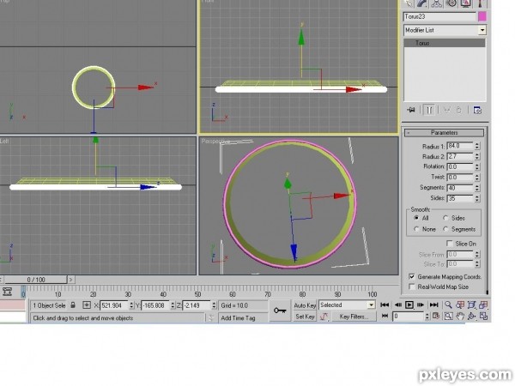
Task: Toggle the Selection Lock padlock icon
Action: pyautogui.click(x=73, y=305)
